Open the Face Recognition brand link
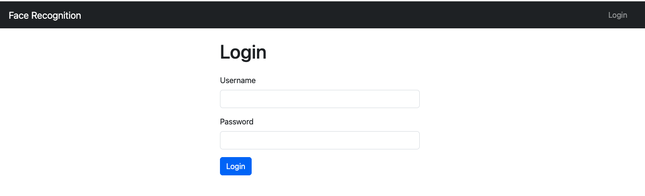Viewport: 645px width, 196px height. point(45,15)
